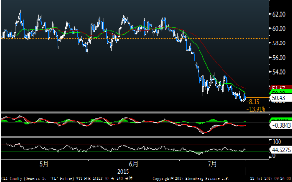Click the RSI 100 scale label
Viewport: 292px width, 182px height.
277,142
